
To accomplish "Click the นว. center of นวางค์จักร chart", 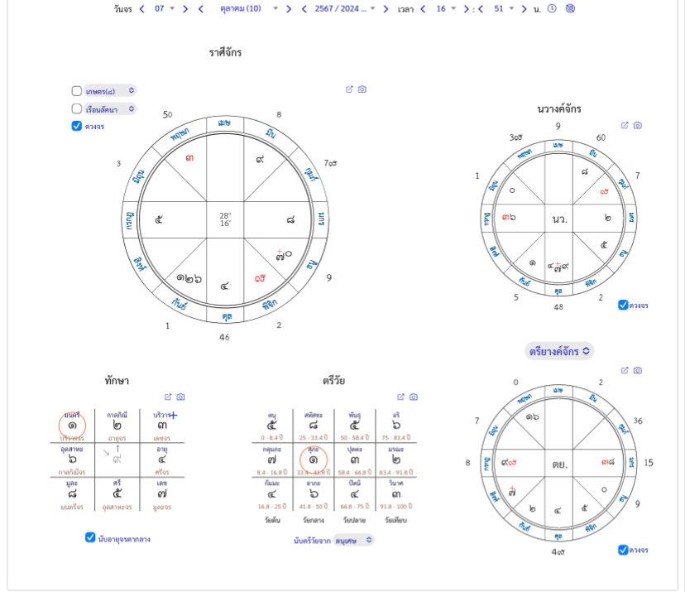I will tap(559, 219).
